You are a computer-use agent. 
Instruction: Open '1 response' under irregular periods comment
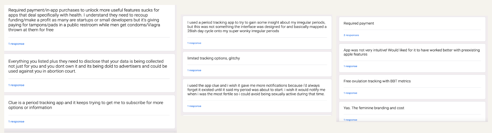point(194,43)
